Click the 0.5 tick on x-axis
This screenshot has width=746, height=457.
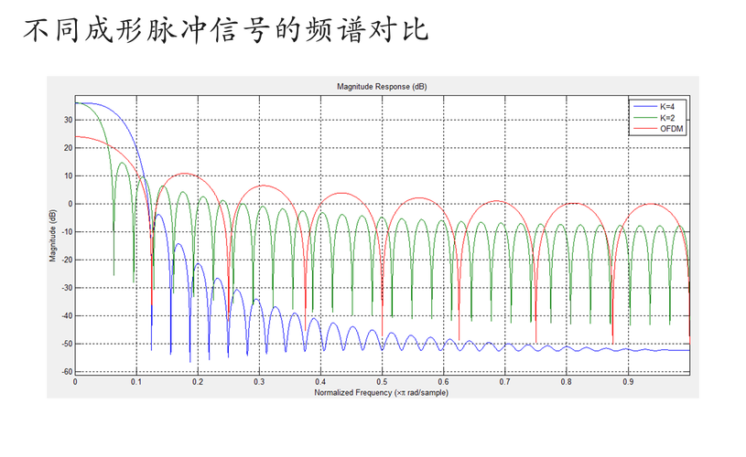click(382, 381)
